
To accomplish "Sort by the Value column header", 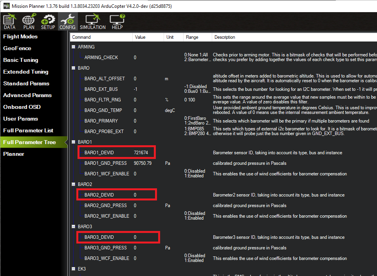I will coord(148,37).
